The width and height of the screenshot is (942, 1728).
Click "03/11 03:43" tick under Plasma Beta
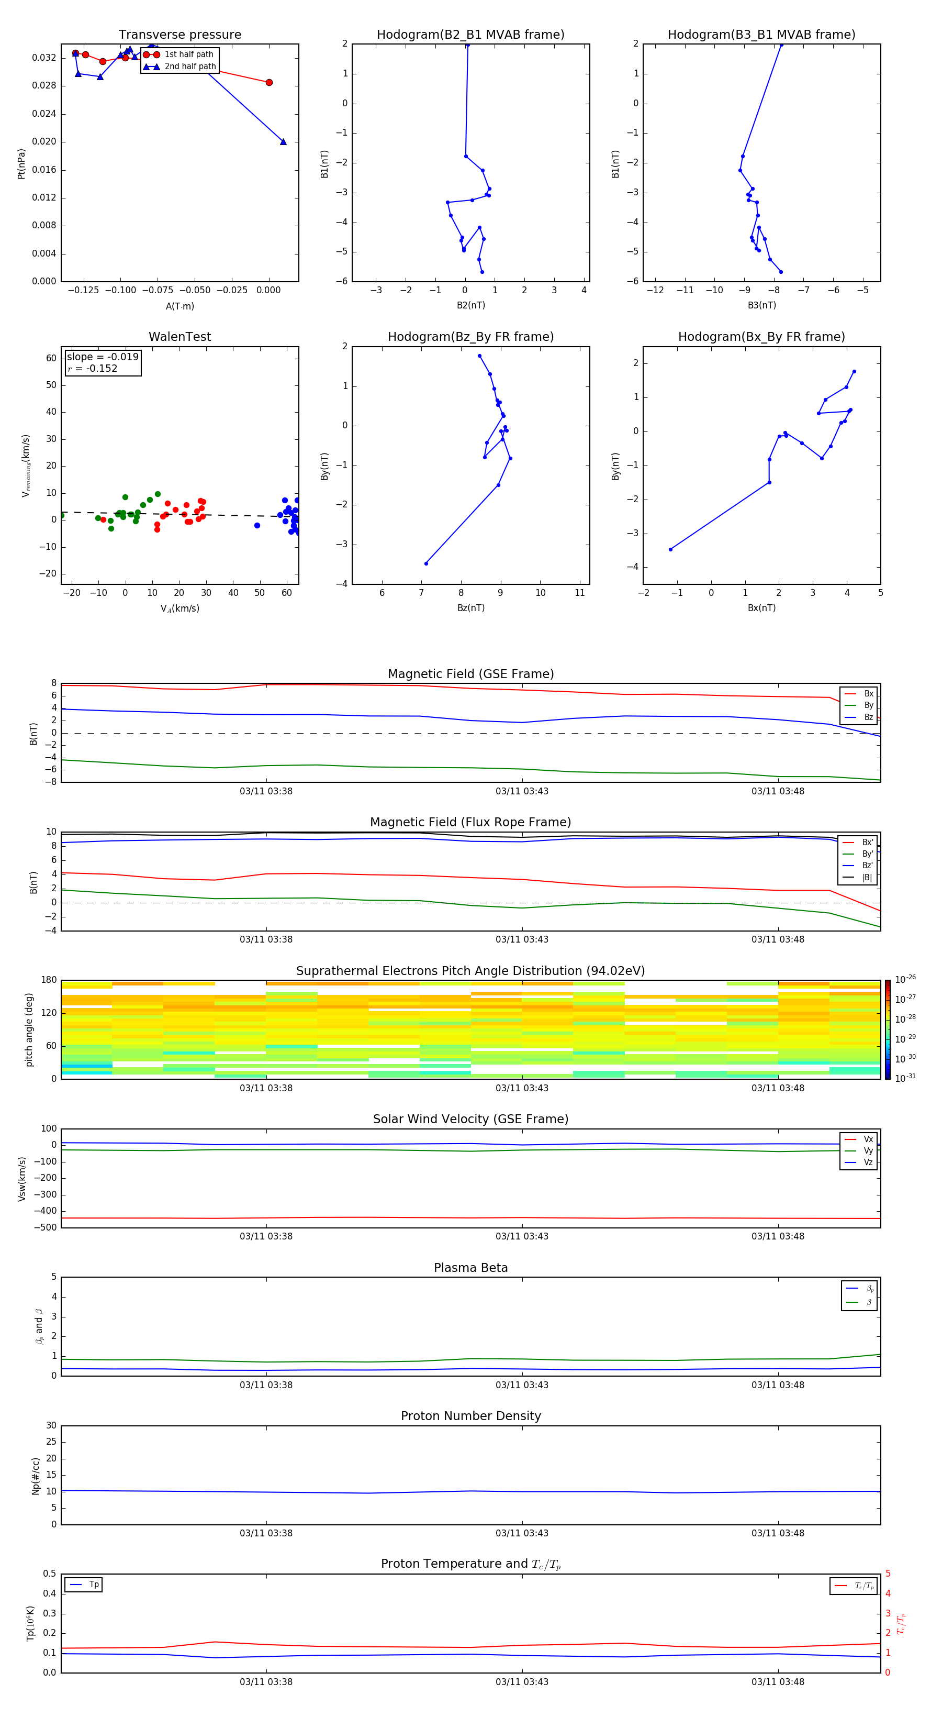pos(522,1385)
